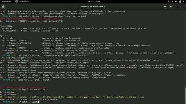Open the Terminal app menu

(22, 1)
